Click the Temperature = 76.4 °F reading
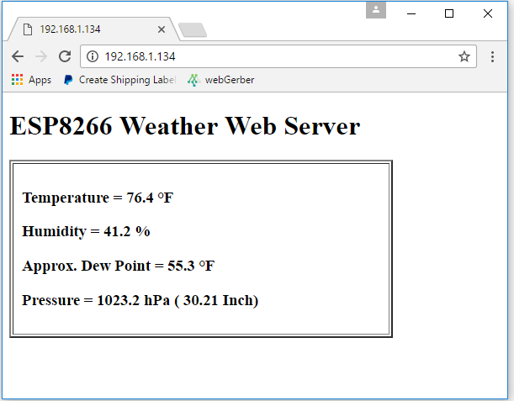Viewport: 514px width, 401px height. 98,198
